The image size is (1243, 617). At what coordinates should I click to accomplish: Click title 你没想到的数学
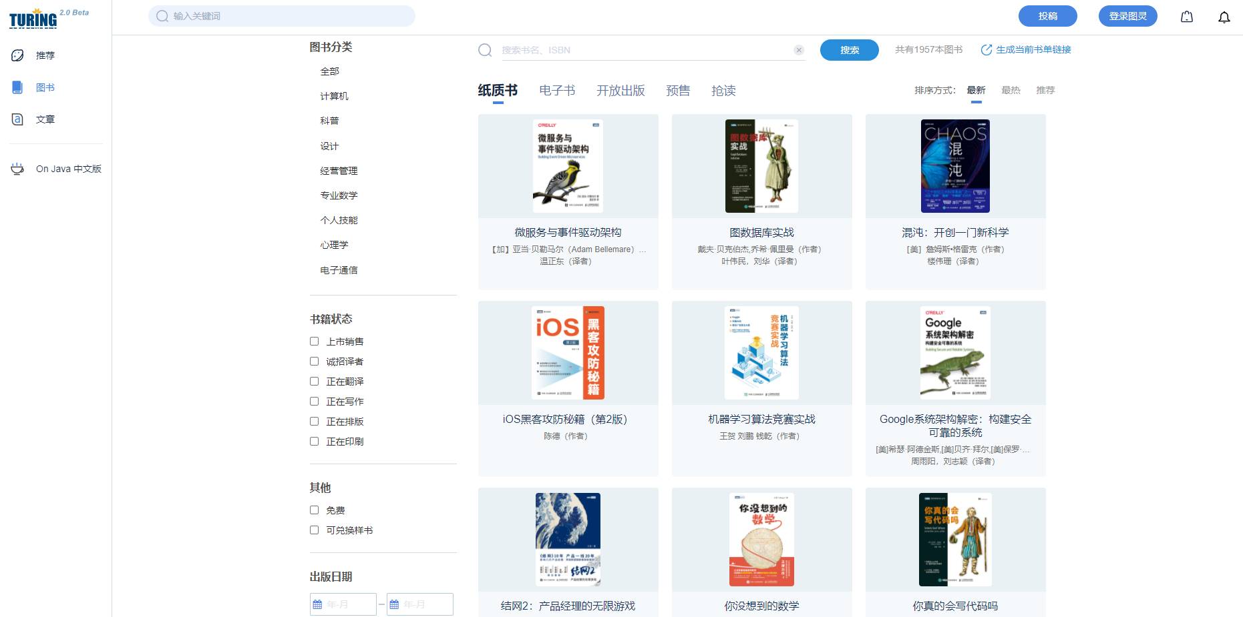point(761,606)
